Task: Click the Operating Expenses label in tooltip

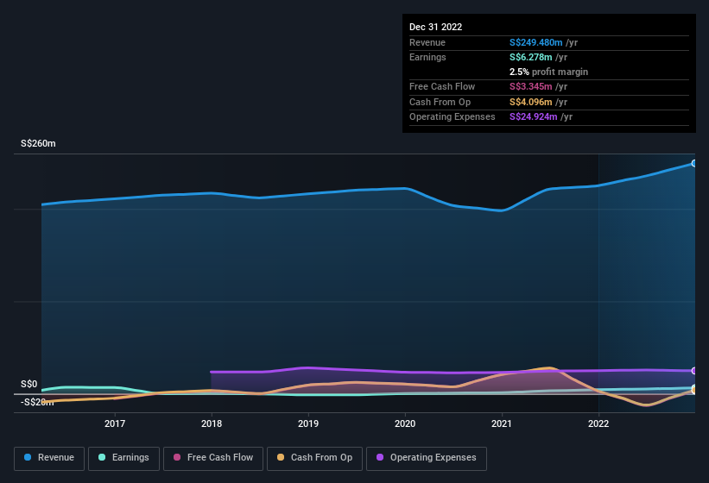Action: [453, 117]
